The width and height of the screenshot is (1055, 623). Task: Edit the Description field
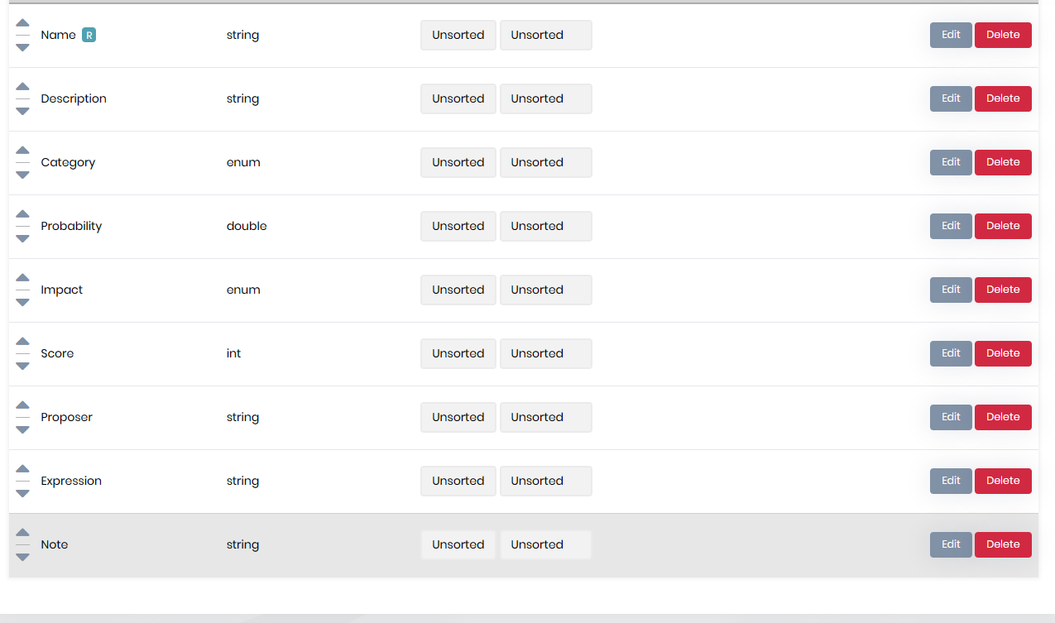(951, 98)
